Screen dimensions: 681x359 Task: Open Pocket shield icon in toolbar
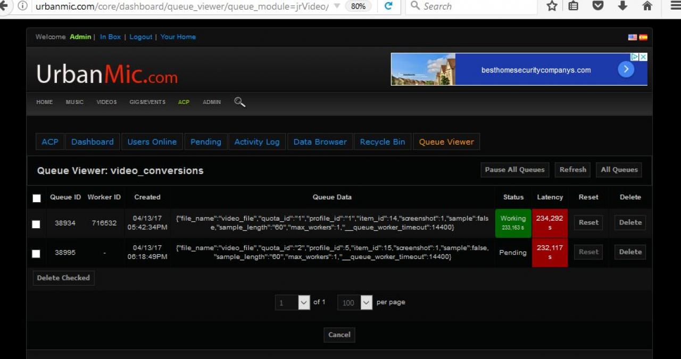coord(598,6)
